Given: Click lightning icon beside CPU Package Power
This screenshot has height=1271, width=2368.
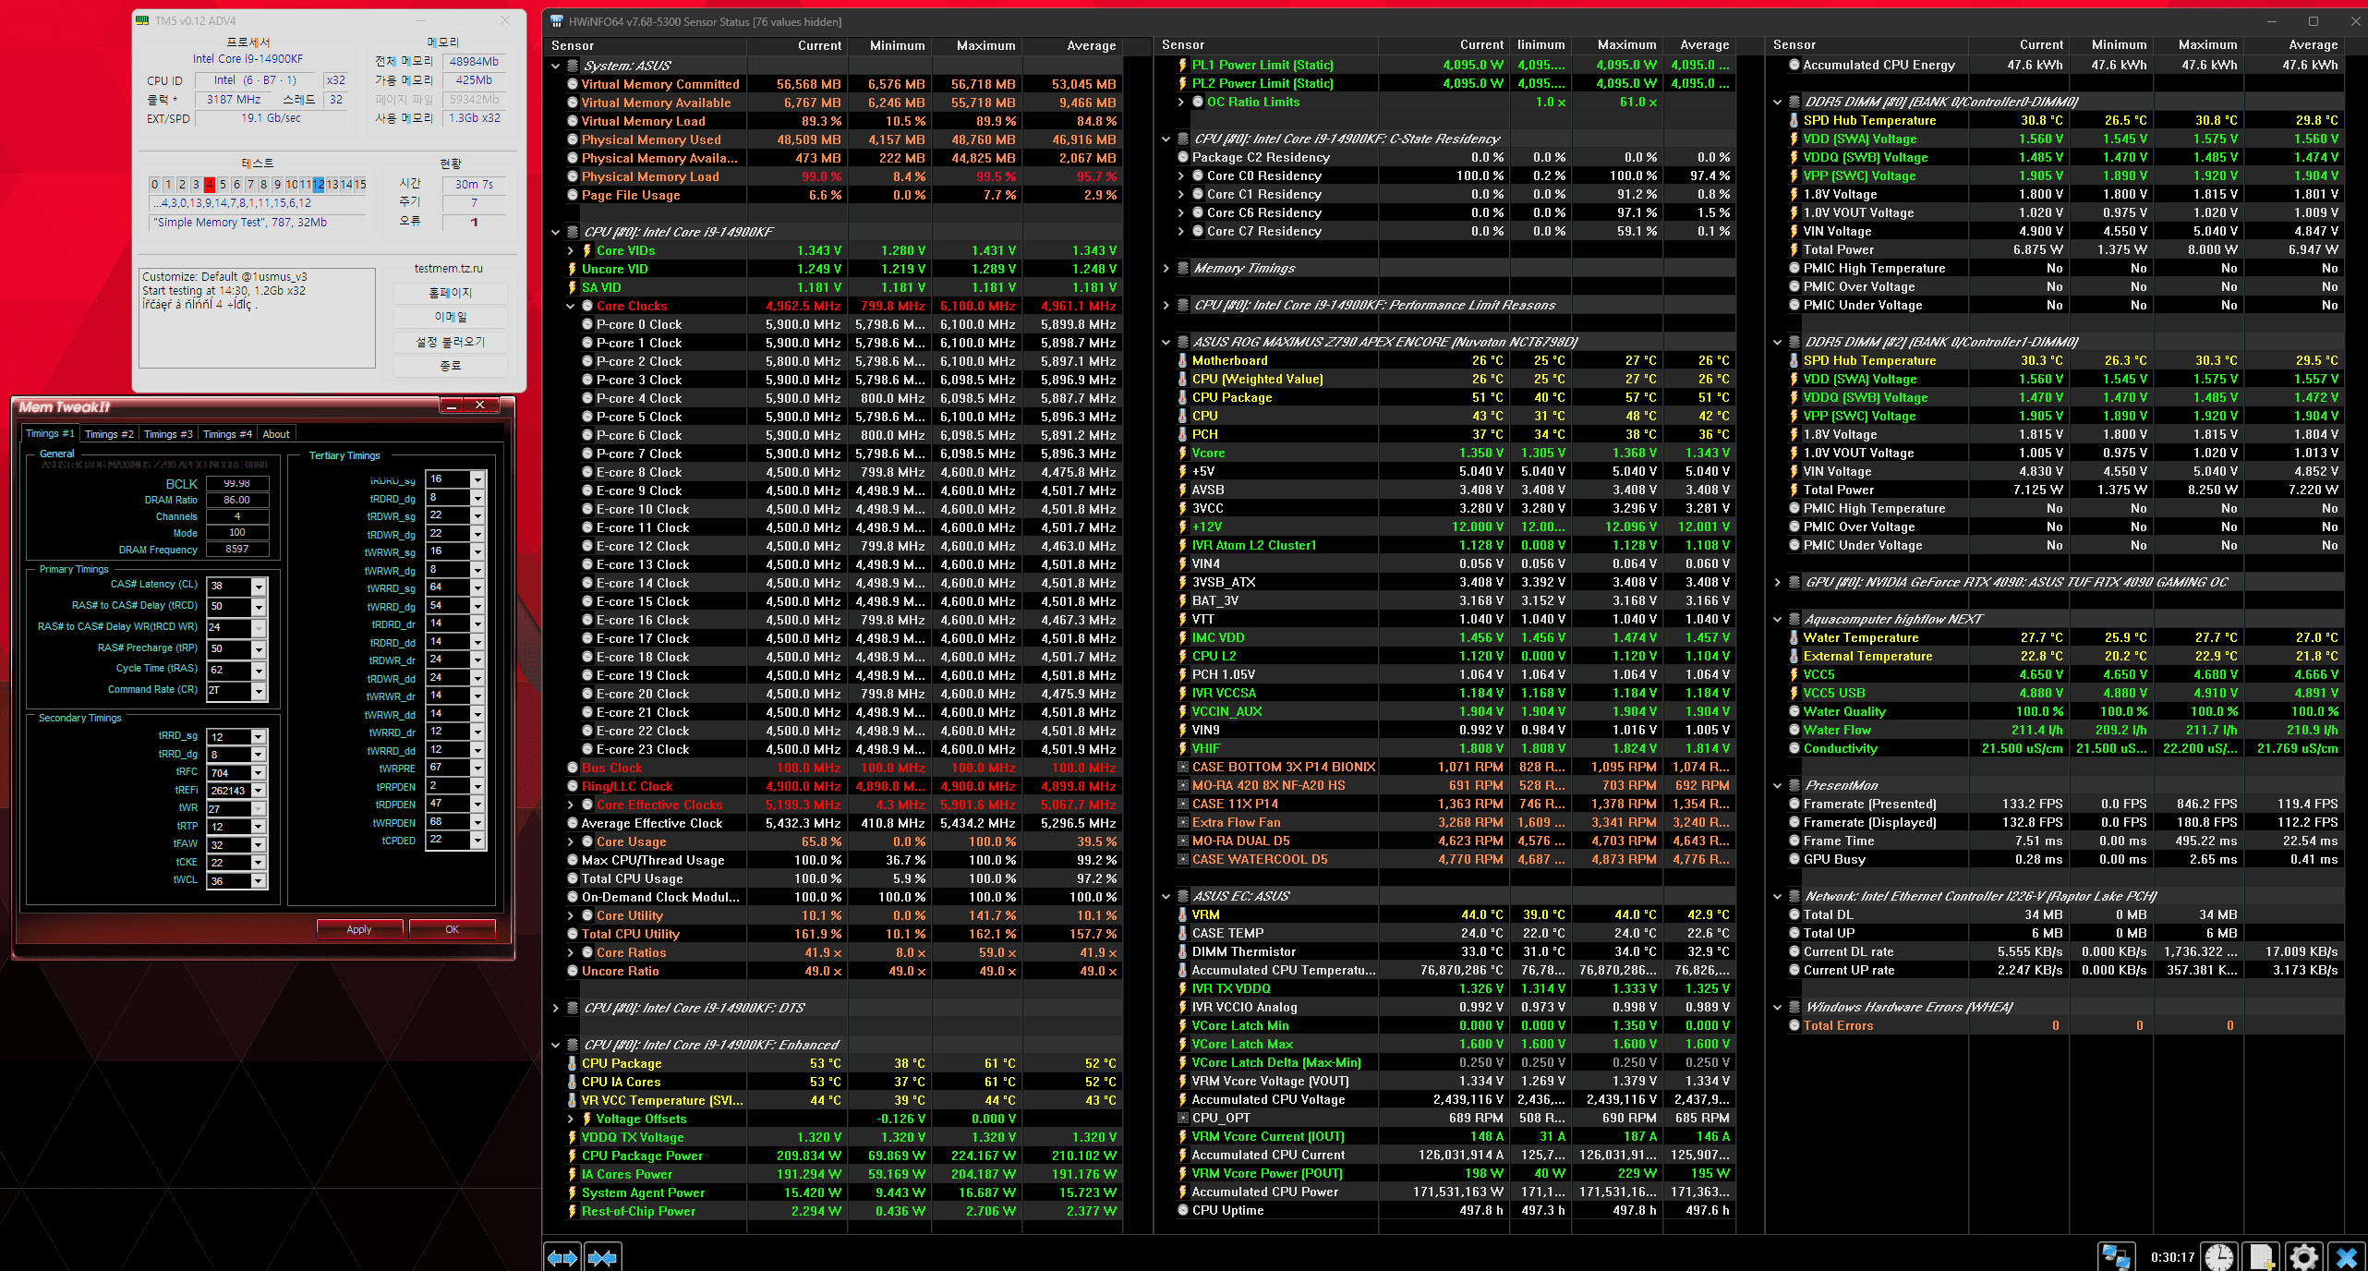Looking at the screenshot, I should [x=573, y=1156].
